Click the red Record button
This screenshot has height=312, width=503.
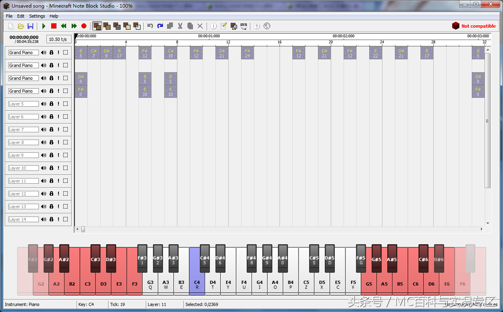pos(84,26)
